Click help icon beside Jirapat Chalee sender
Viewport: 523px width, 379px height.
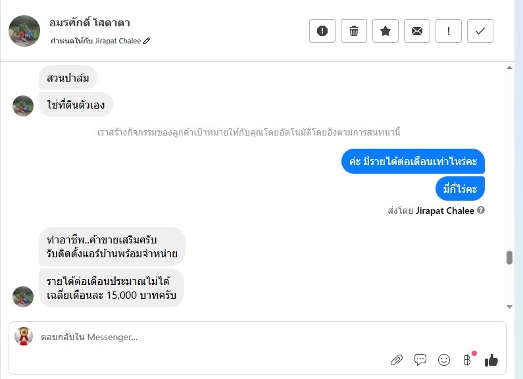coord(481,211)
